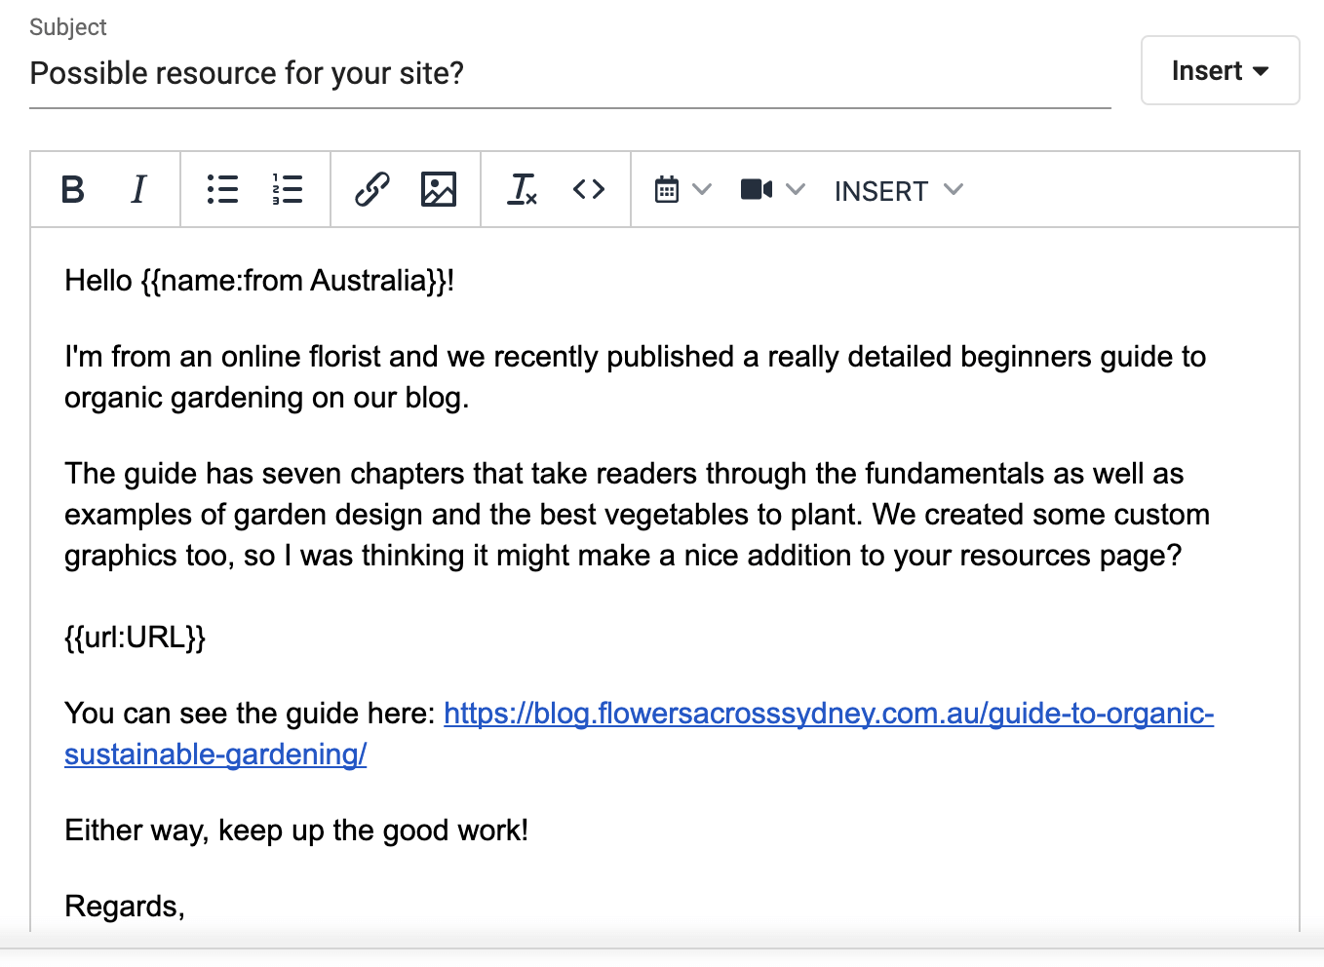Expand the toolbar INSERT menu
The width and height of the screenshot is (1324, 967).
point(899,190)
